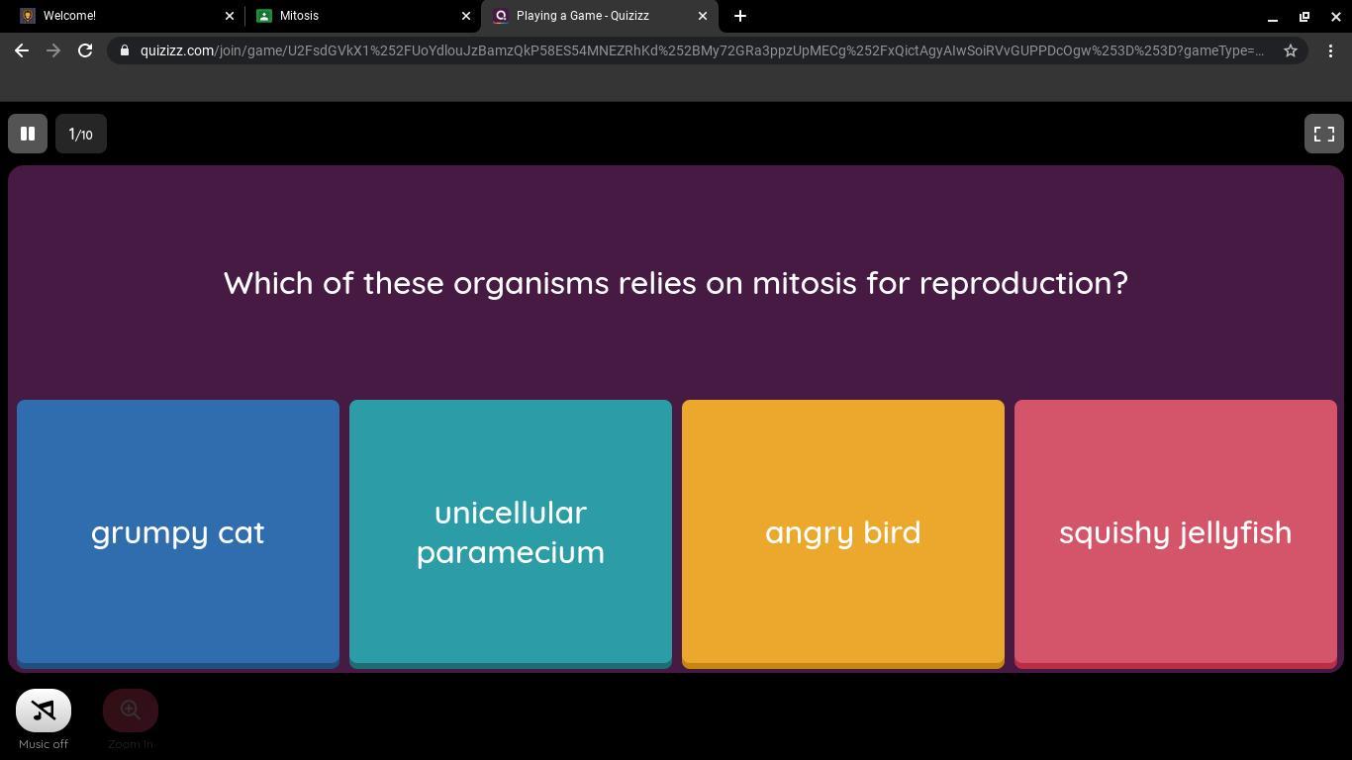Select the 'unicellular paramecium' answer
The image size is (1352, 760).
tap(511, 532)
